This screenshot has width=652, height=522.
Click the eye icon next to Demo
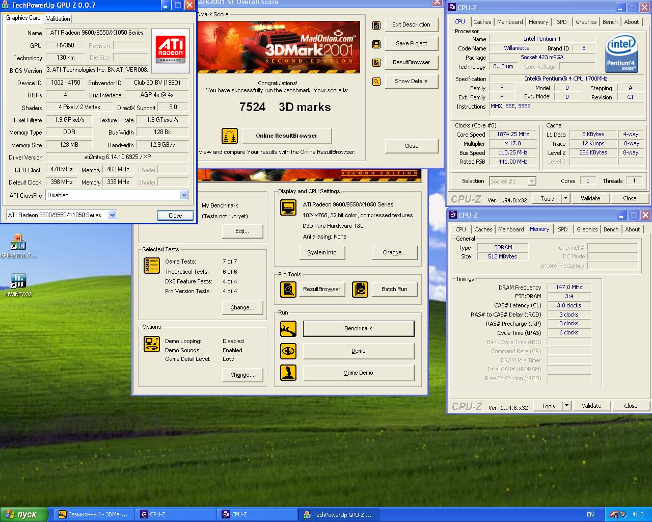coord(288,351)
